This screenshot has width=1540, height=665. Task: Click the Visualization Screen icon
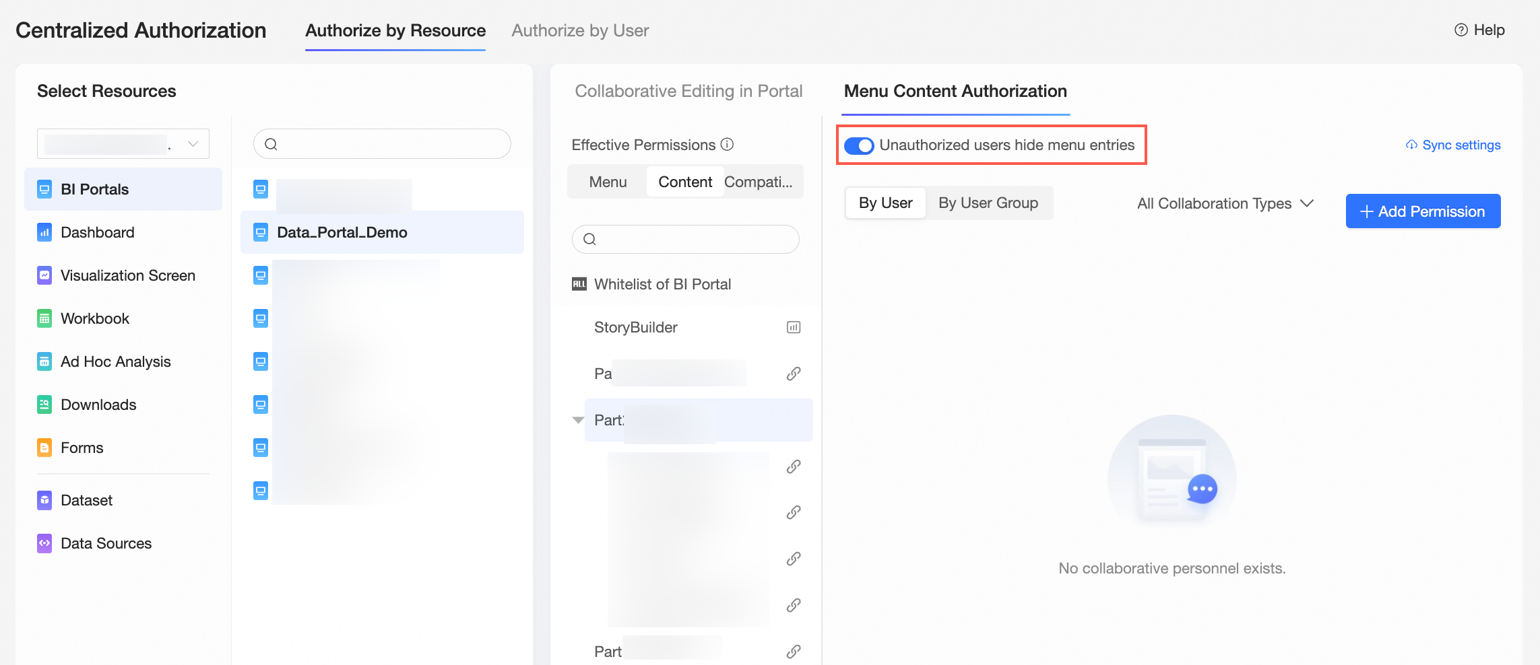[x=44, y=275]
